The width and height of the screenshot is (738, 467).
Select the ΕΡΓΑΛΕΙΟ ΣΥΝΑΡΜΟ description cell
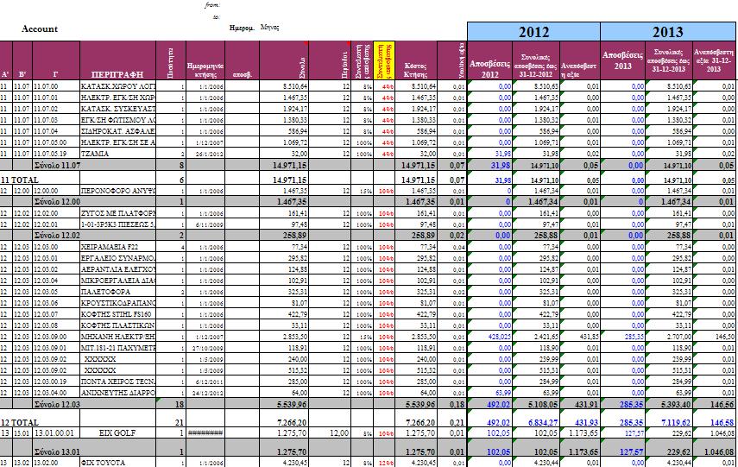pos(117,258)
